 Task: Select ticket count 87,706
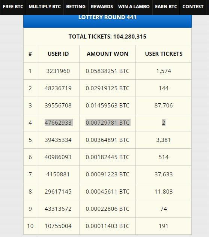pyautogui.click(x=164, y=106)
